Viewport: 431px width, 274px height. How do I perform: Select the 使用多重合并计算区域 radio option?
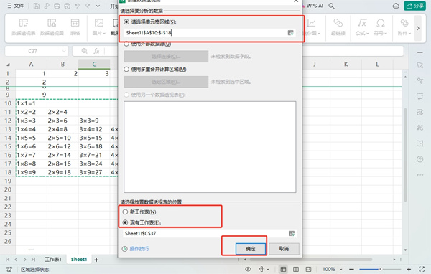point(126,69)
